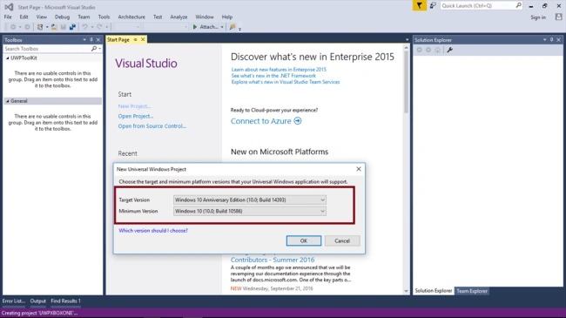Open the Attach button dropdown arrow

[x=222, y=27]
